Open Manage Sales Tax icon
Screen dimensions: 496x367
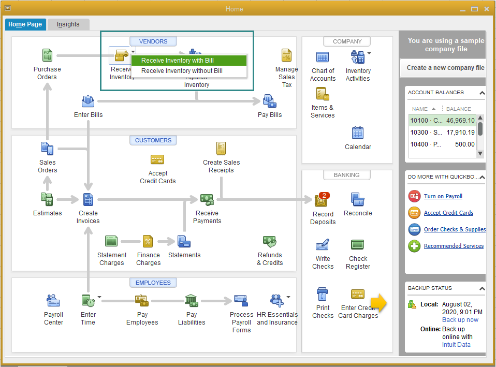287,56
